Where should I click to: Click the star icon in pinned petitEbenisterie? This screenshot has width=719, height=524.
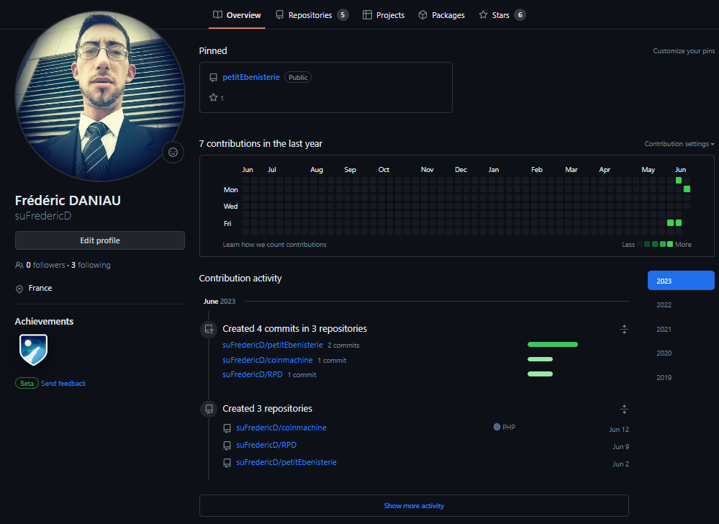pos(213,97)
